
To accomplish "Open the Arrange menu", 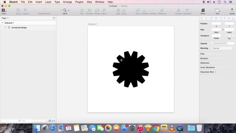I will 67,2.
